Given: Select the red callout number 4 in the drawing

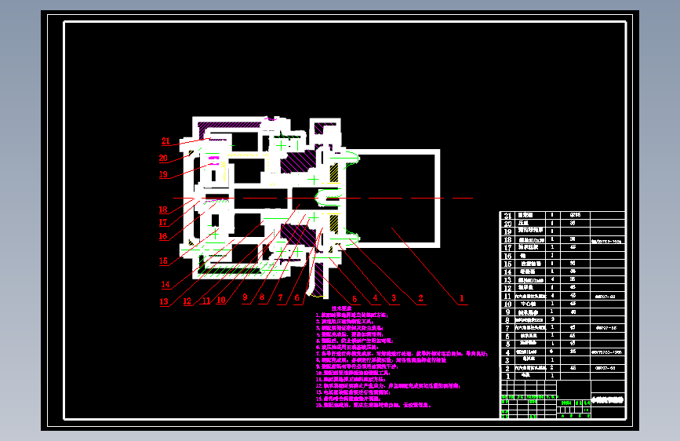Looking at the screenshot, I should [375, 297].
